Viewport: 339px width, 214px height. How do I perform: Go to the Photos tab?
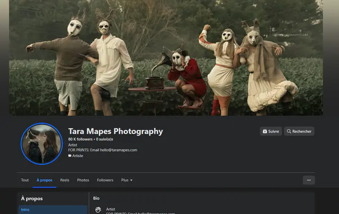pyautogui.click(x=83, y=180)
